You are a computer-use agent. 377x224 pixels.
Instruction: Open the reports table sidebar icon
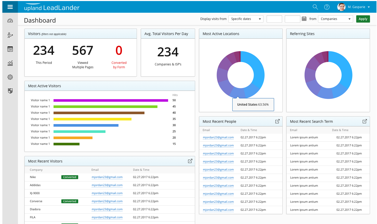tap(10, 49)
